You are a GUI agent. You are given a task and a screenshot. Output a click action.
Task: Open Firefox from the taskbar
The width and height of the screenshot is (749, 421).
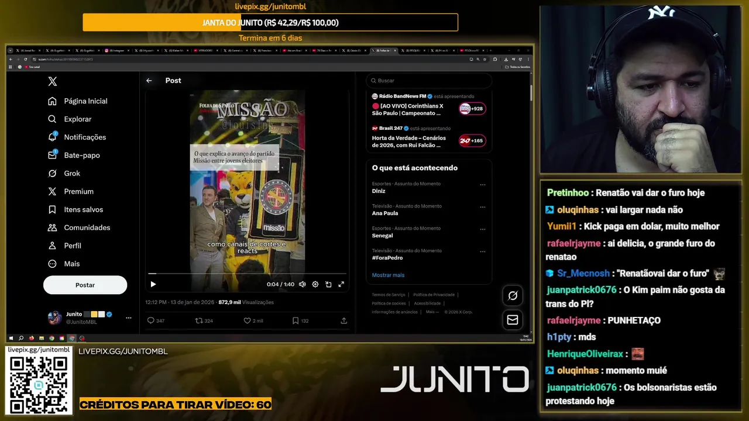tap(32, 338)
